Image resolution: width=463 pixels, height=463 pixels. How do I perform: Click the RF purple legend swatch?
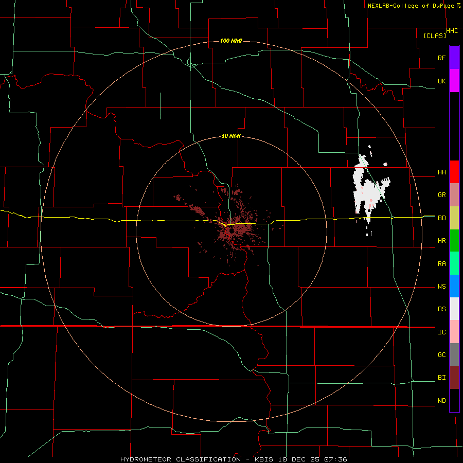tap(454, 58)
